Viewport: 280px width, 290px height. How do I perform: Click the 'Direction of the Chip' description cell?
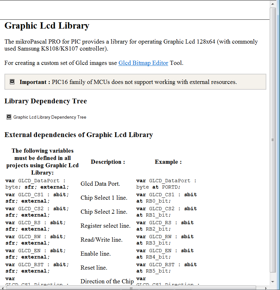click(107, 281)
